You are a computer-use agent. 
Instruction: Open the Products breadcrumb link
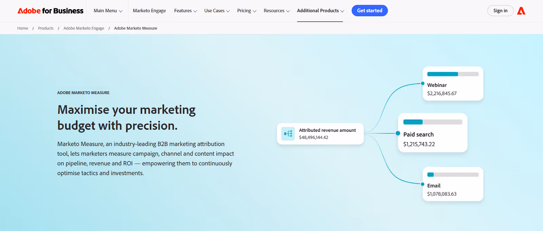46,28
